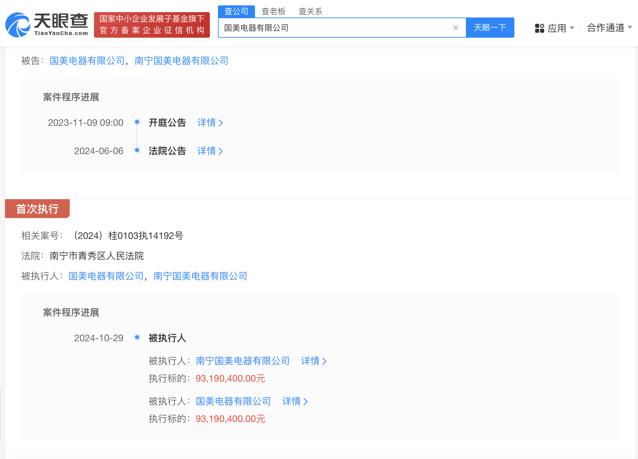View 详情 for 国美电器有限公司 execution
Image resolution: width=638 pixels, height=459 pixels.
[x=295, y=401]
